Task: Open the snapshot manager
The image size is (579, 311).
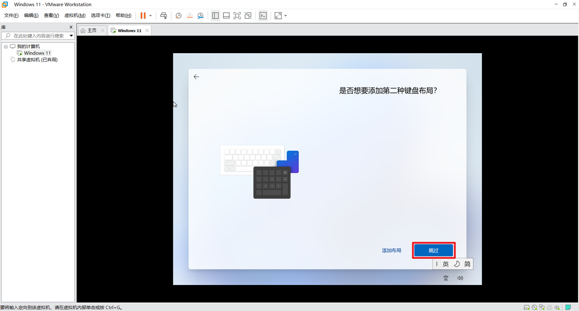Action: coord(200,15)
